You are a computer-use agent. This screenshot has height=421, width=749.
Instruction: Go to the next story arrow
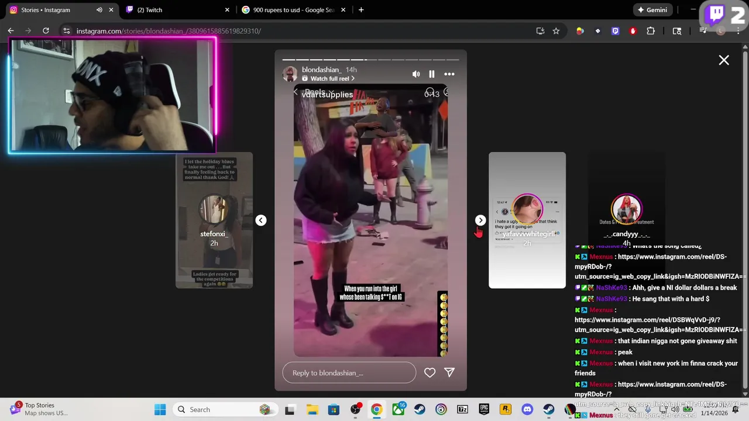tap(480, 220)
